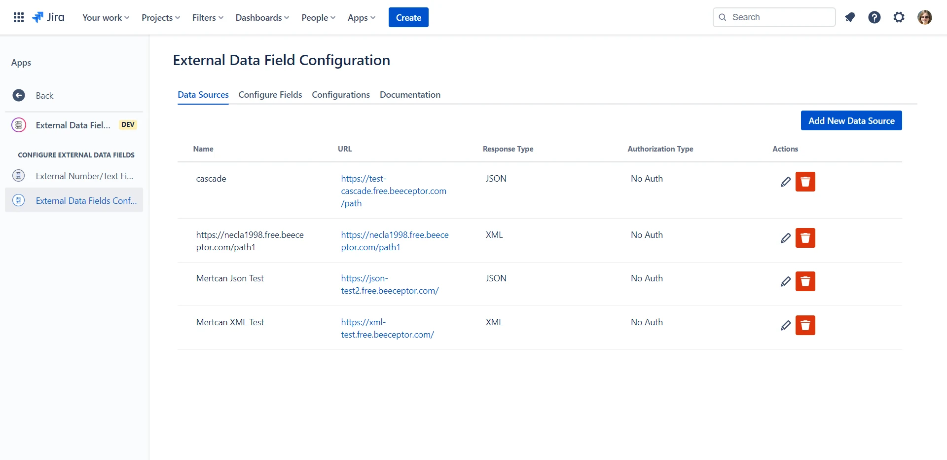Screen dimensions: 947x460
Task: Open the user profile avatar
Action: pyautogui.click(x=925, y=17)
